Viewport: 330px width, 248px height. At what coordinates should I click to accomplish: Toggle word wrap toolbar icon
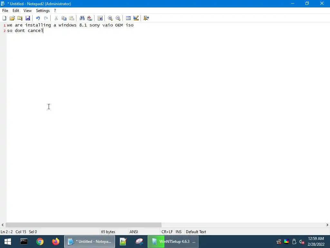pos(100,18)
